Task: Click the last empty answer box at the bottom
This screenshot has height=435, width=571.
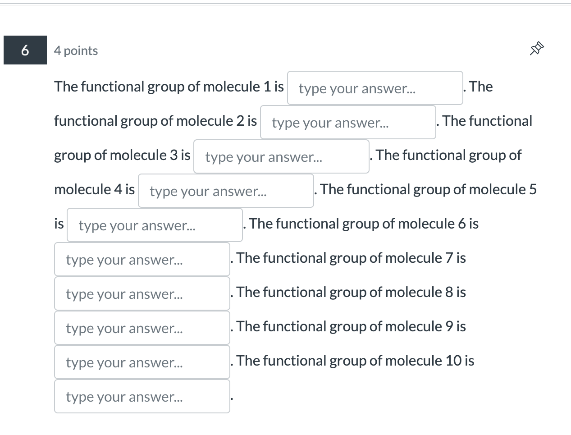Action: [142, 396]
